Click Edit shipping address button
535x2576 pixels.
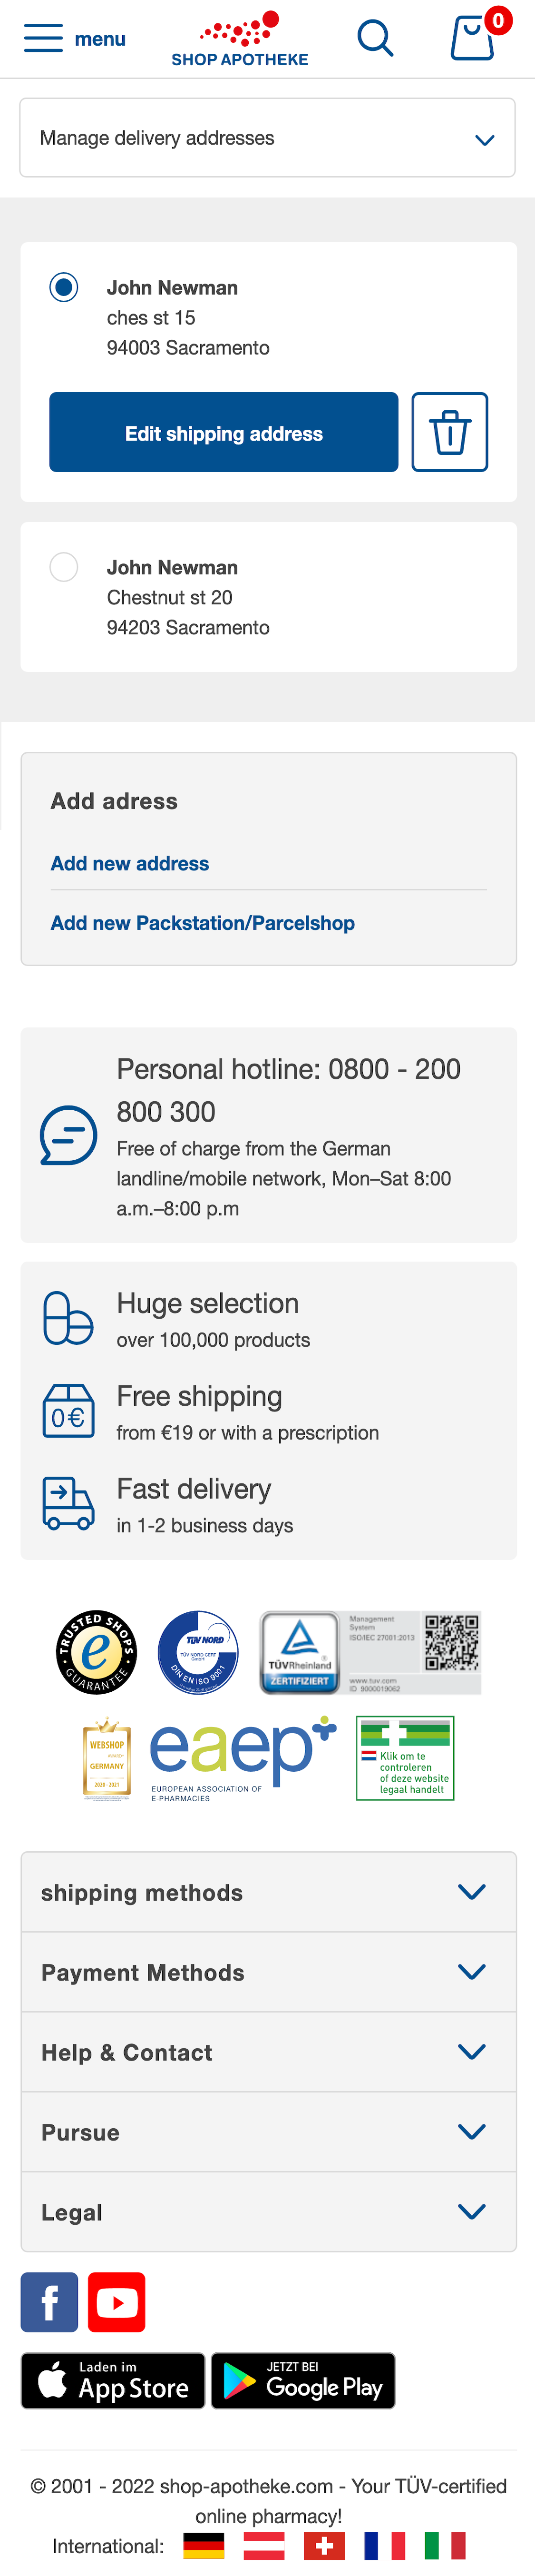click(224, 432)
